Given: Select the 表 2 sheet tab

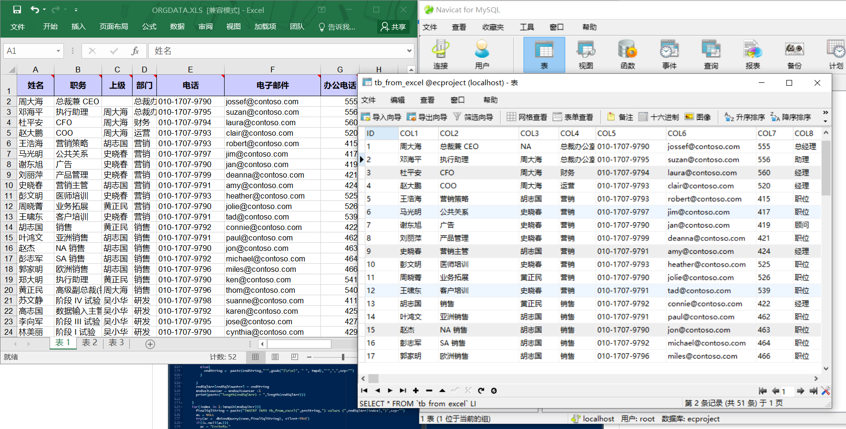Looking at the screenshot, I should [x=89, y=343].
